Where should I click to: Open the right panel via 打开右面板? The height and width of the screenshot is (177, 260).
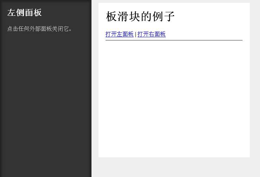tap(151, 34)
